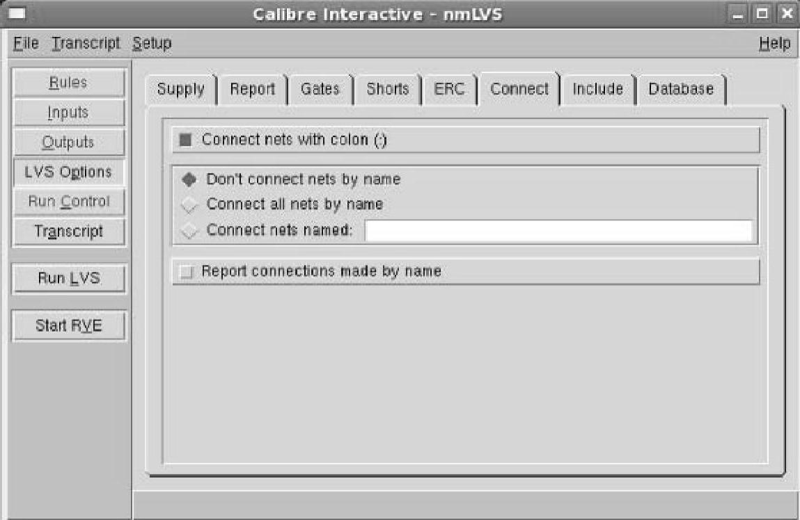
Task: Click the Rules button in sidebar
Action: [x=69, y=83]
